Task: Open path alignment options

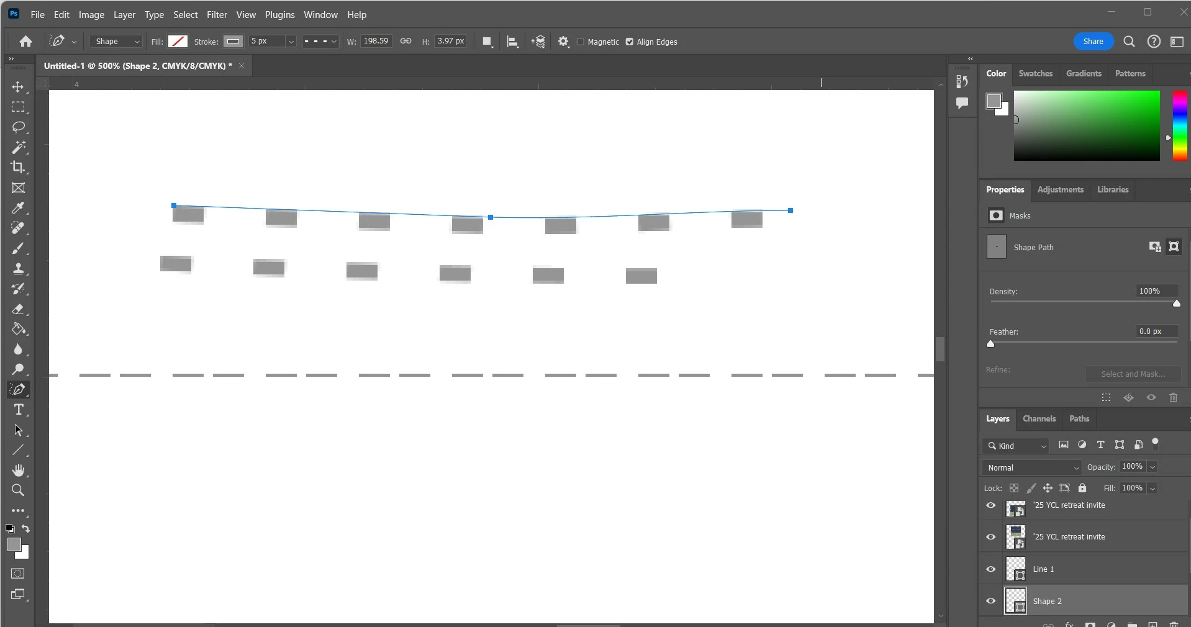Action: click(513, 42)
